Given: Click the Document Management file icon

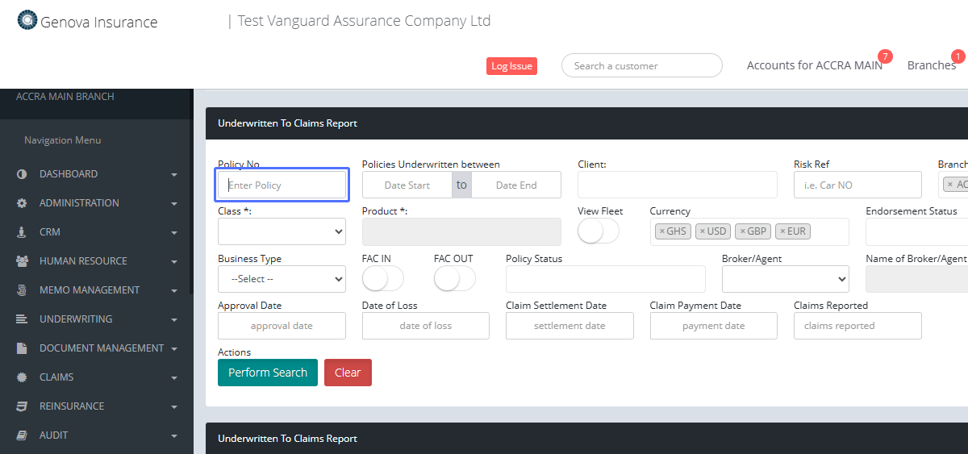Looking at the screenshot, I should (x=22, y=348).
